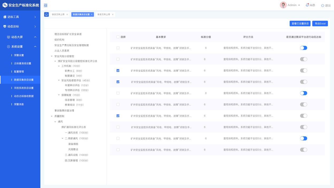Click the Admin user avatar
The image size is (334, 188).
pos(283,5)
